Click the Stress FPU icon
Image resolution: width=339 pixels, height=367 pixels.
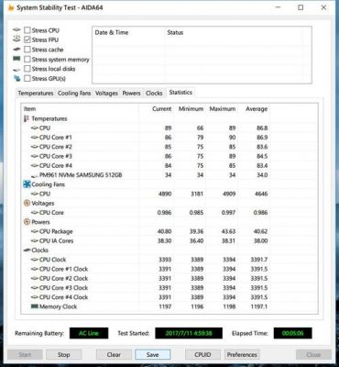[x=16, y=39]
